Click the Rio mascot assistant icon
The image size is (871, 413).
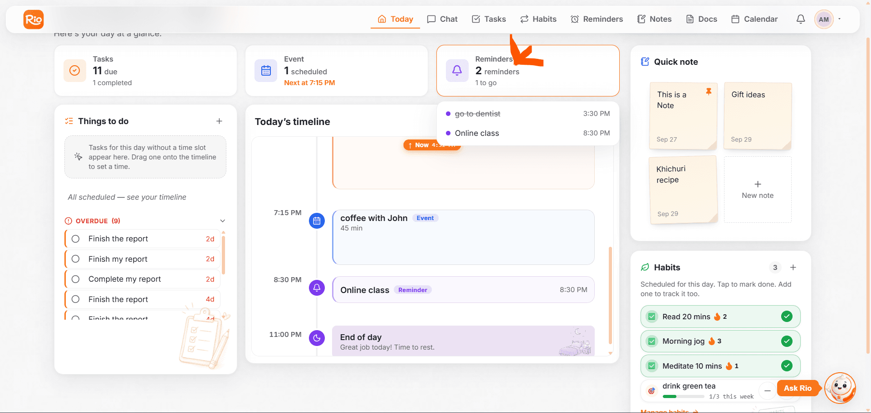pyautogui.click(x=840, y=388)
